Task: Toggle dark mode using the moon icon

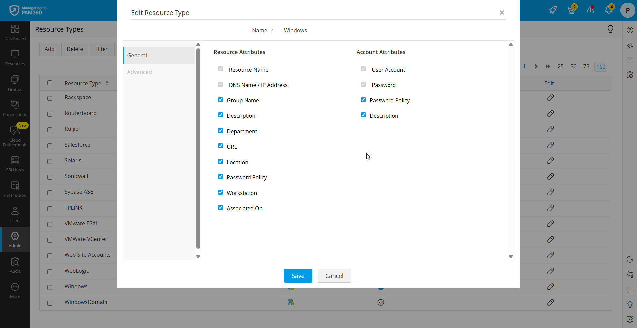Action: [630, 260]
